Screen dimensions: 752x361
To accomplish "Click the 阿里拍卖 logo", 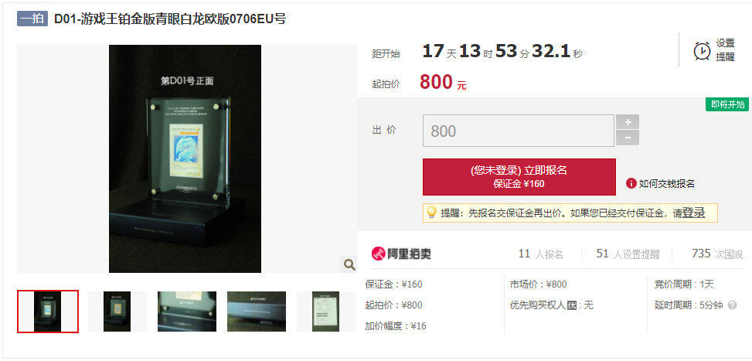I will 401,254.
